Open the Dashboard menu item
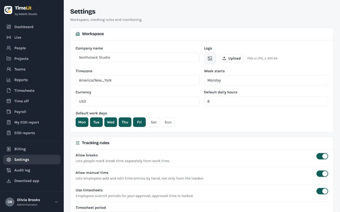This screenshot has height=212, width=340. point(32,27)
